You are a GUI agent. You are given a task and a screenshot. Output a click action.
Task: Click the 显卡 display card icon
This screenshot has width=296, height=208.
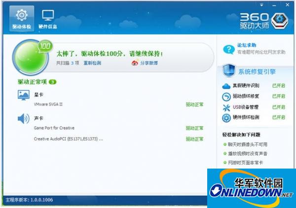[23, 95]
